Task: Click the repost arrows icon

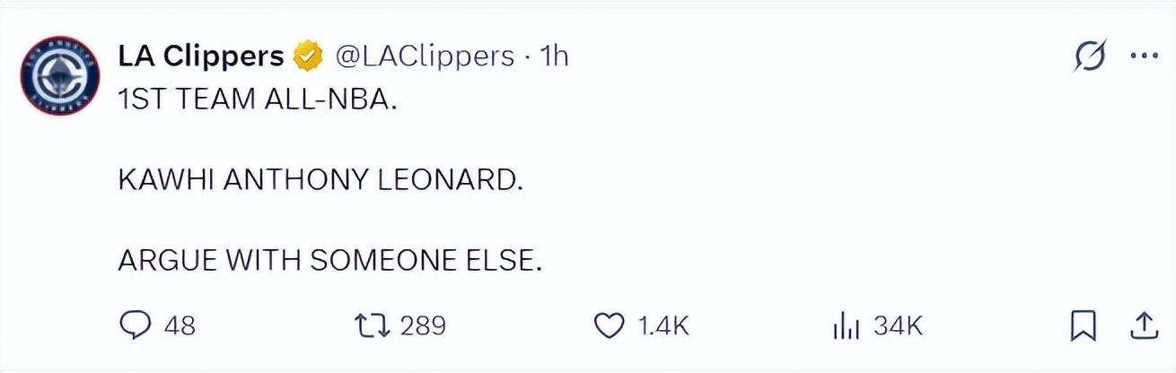Action: [x=371, y=325]
